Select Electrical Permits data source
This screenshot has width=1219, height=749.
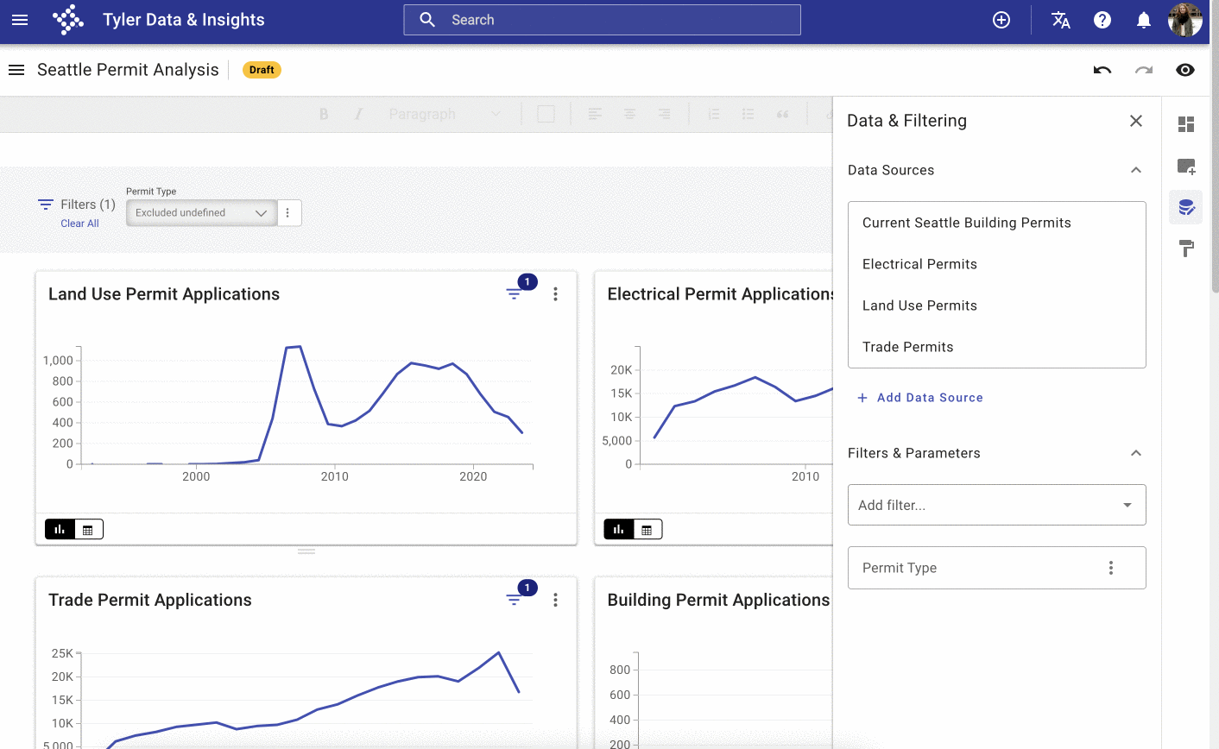pos(997,264)
